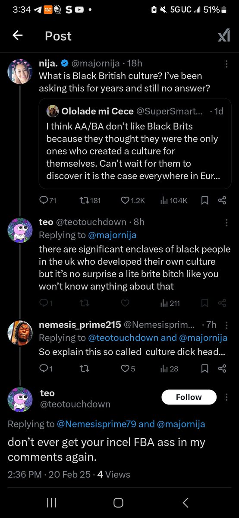Bookmark nija's post
This screenshot has width=239, height=518.
(205, 200)
